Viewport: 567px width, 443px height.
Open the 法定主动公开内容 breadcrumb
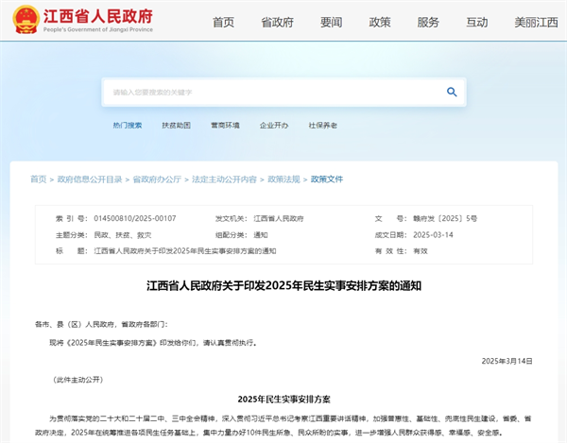(x=224, y=179)
